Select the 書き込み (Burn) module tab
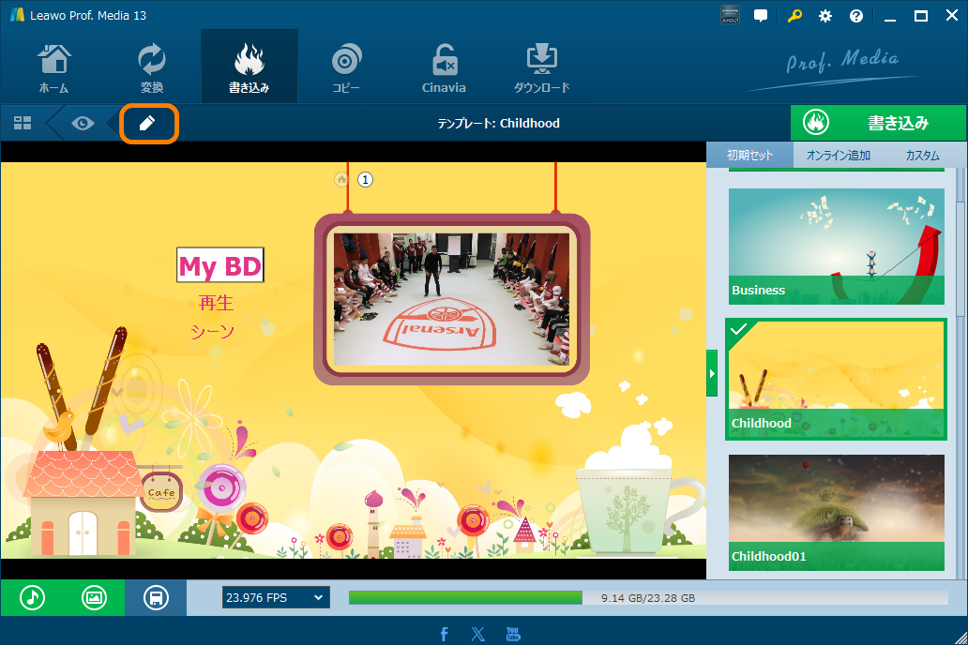Image resolution: width=968 pixels, height=645 pixels. [249, 67]
